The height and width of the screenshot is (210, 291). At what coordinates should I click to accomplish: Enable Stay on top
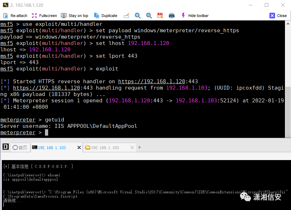[75, 16]
